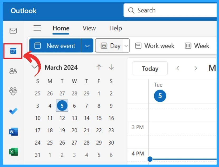219x167 pixels.
Task: Go to previous month with up arrow
Action: 99,67
